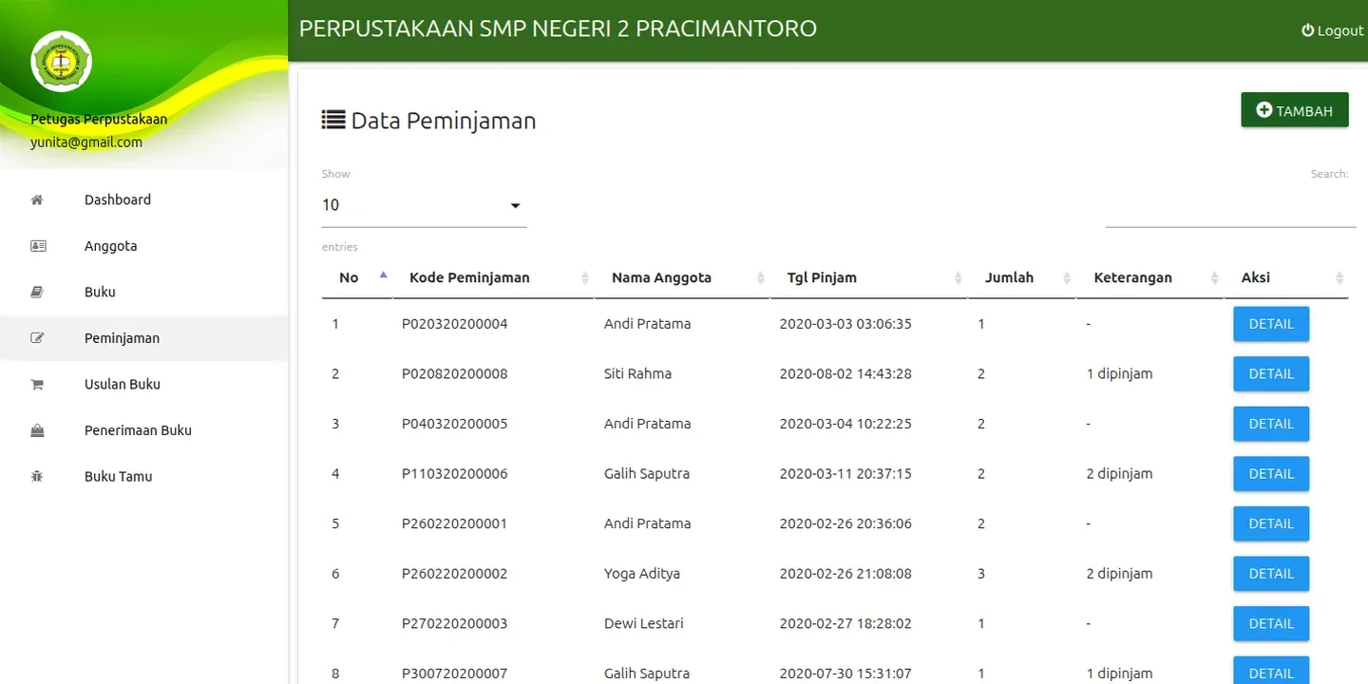Open the Dashboard menu item
This screenshot has height=684, width=1368.
coord(144,199)
